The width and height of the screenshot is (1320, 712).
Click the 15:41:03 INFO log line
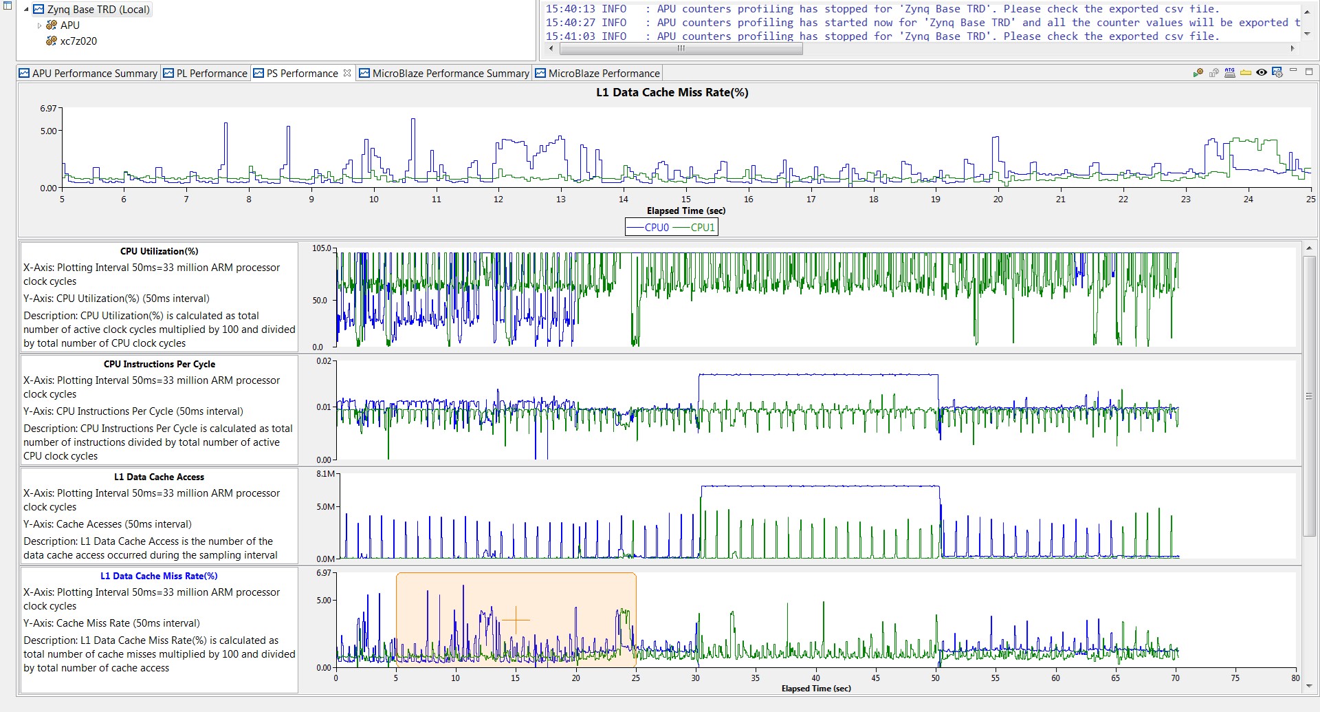click(x=882, y=36)
